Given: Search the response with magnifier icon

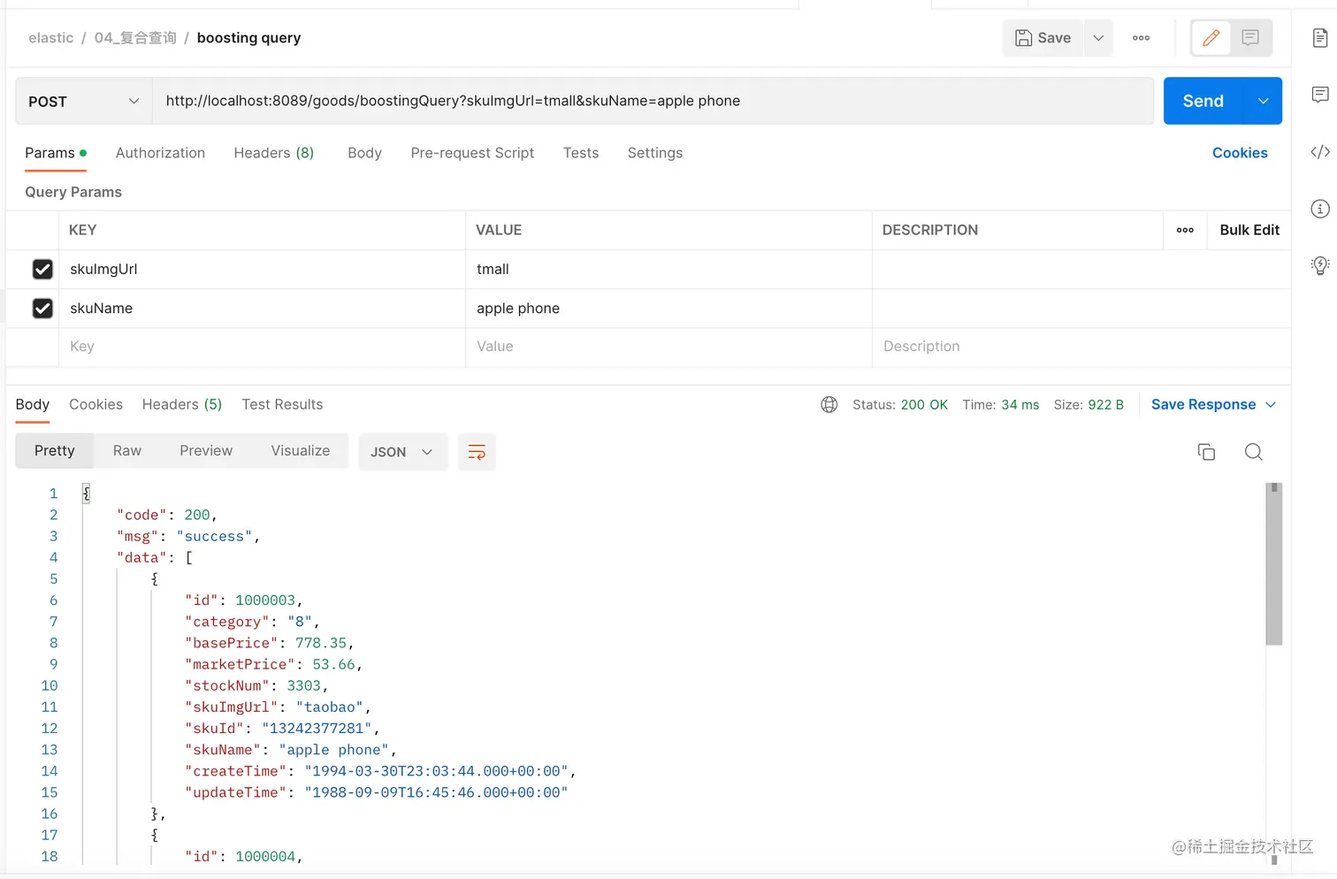Looking at the screenshot, I should [x=1253, y=452].
